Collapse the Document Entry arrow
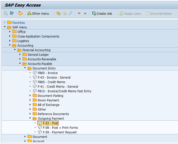Image resolution: width=178 pixels, height=144 pixels. tap(25, 68)
